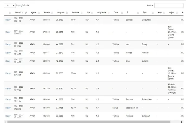This screenshot has height=123, width=186.
Task: Click the Kırıkkale province cell
Action: (x=129, y=116)
